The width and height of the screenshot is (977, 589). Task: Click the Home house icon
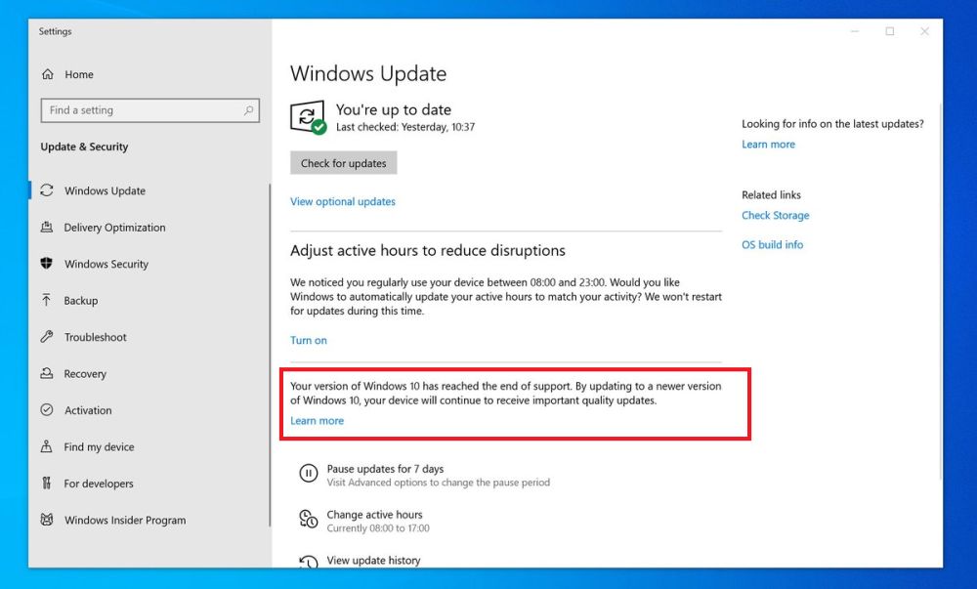(x=47, y=74)
